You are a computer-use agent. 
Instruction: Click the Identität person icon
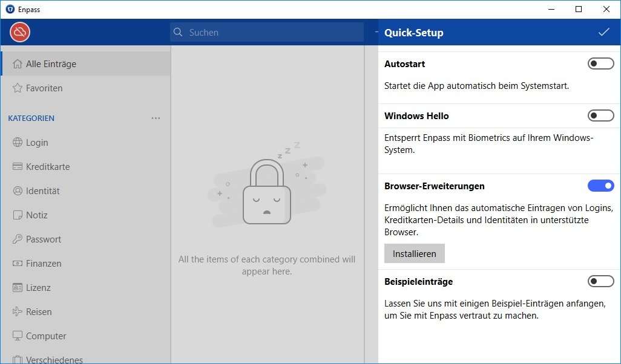click(17, 191)
